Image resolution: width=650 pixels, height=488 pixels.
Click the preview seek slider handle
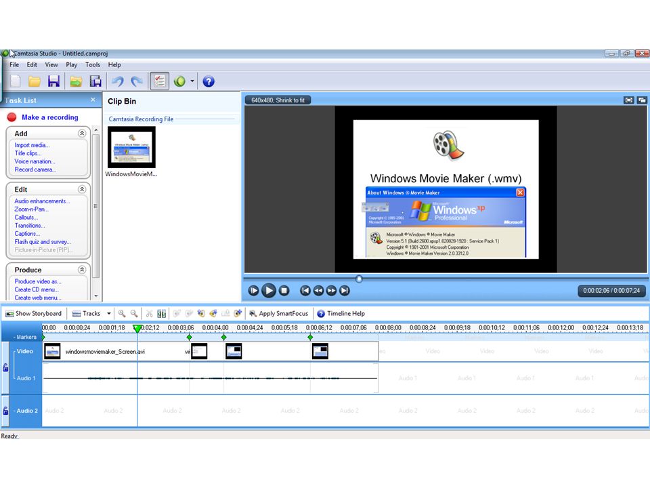(x=359, y=279)
